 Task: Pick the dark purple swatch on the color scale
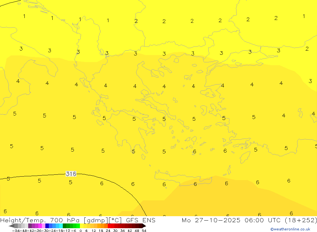30,226
